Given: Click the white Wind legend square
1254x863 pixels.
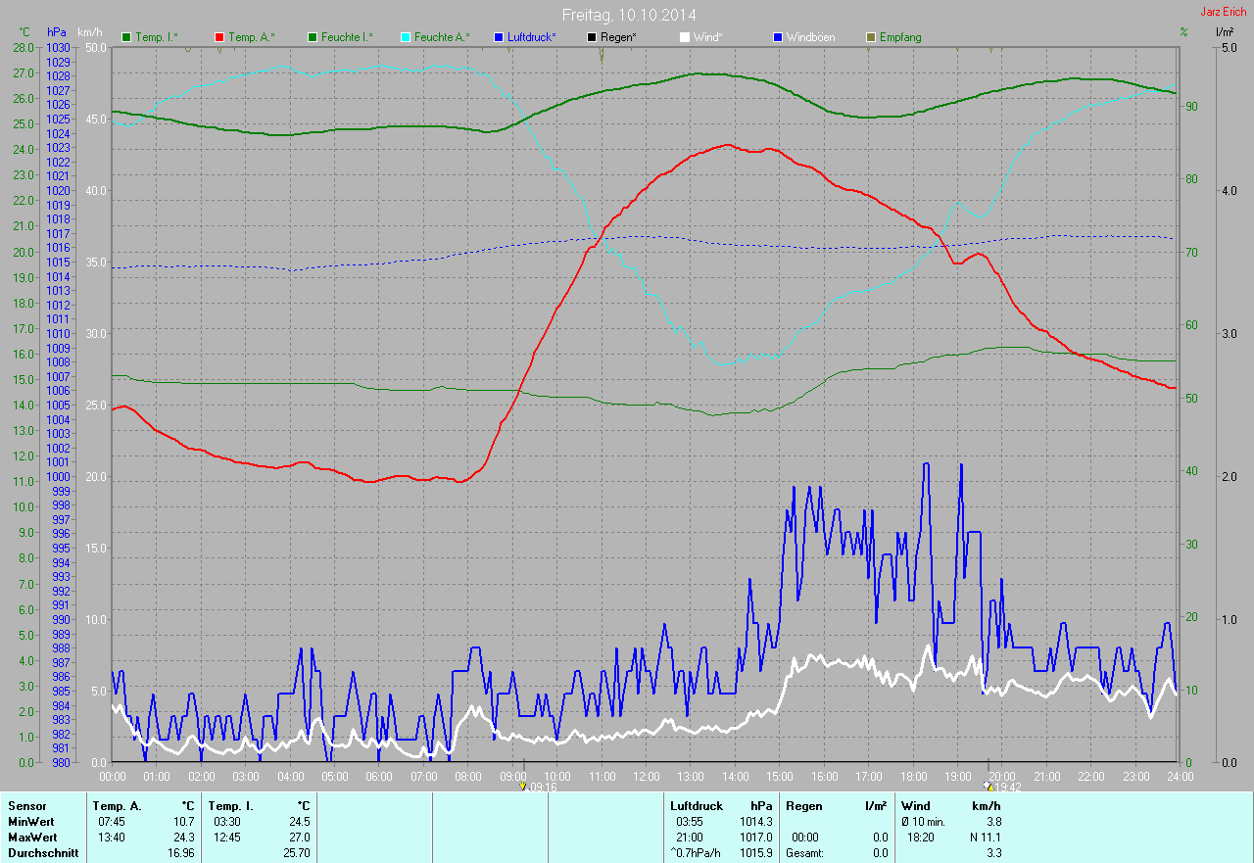Looking at the screenshot, I should point(685,37).
